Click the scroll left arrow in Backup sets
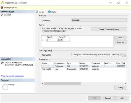Viewport: 131px width, 103px height. pos(43,83)
